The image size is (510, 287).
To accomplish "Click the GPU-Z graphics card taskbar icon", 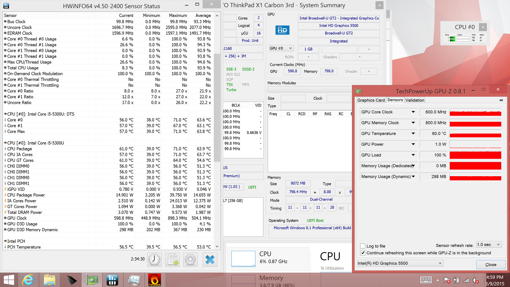I will [x=92, y=280].
